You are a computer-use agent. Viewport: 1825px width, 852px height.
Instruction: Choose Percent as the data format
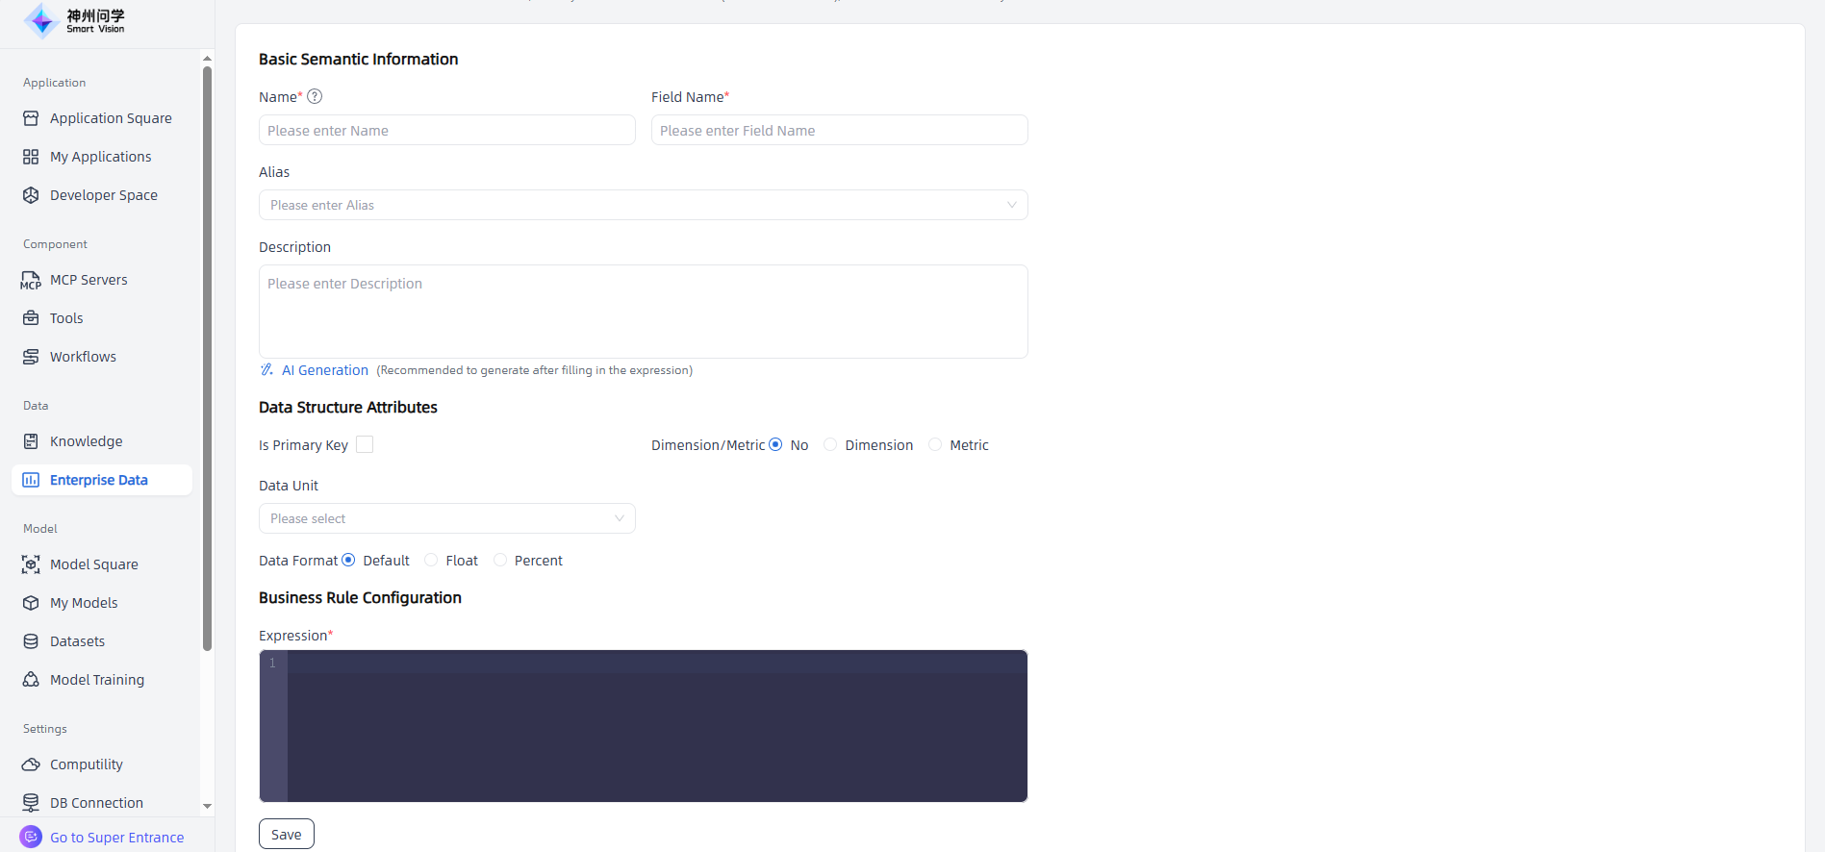tap(500, 560)
